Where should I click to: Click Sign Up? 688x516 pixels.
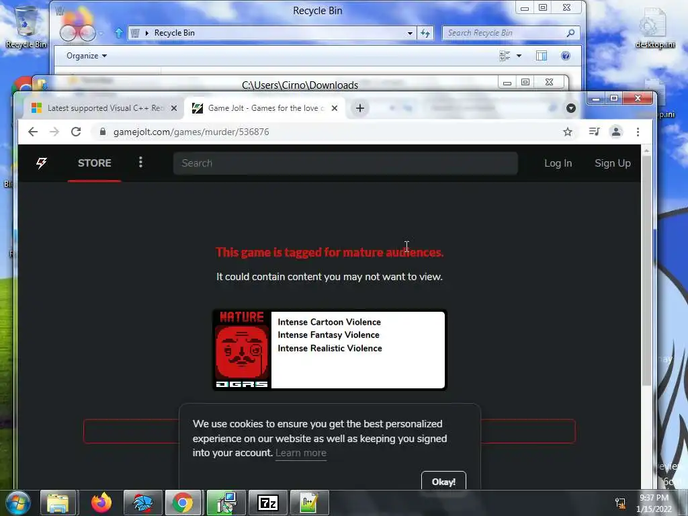pyautogui.click(x=613, y=163)
